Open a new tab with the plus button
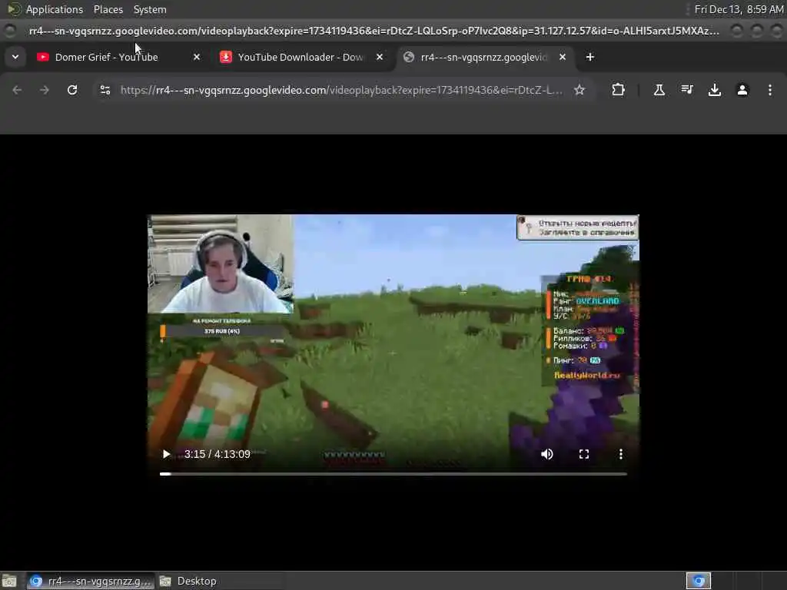Viewport: 787px width, 590px height. 590,57
